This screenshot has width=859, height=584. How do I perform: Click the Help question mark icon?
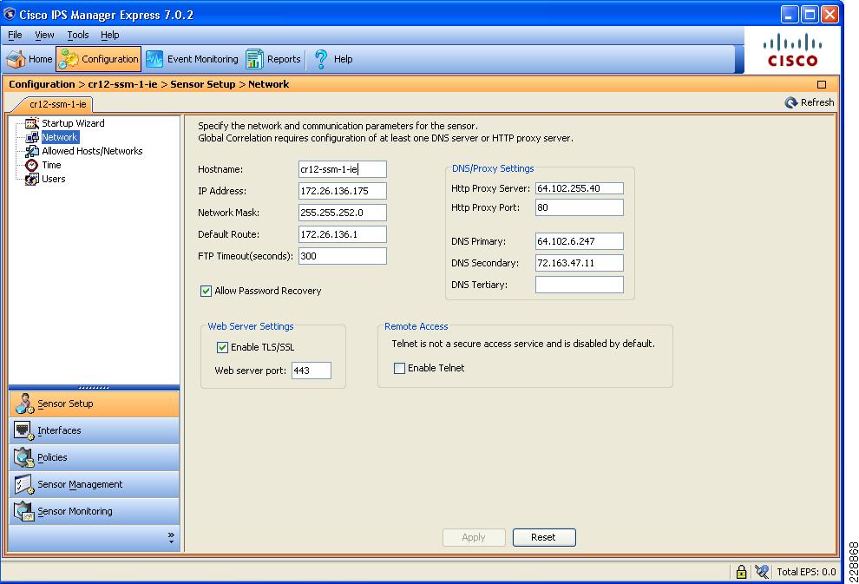(x=321, y=59)
